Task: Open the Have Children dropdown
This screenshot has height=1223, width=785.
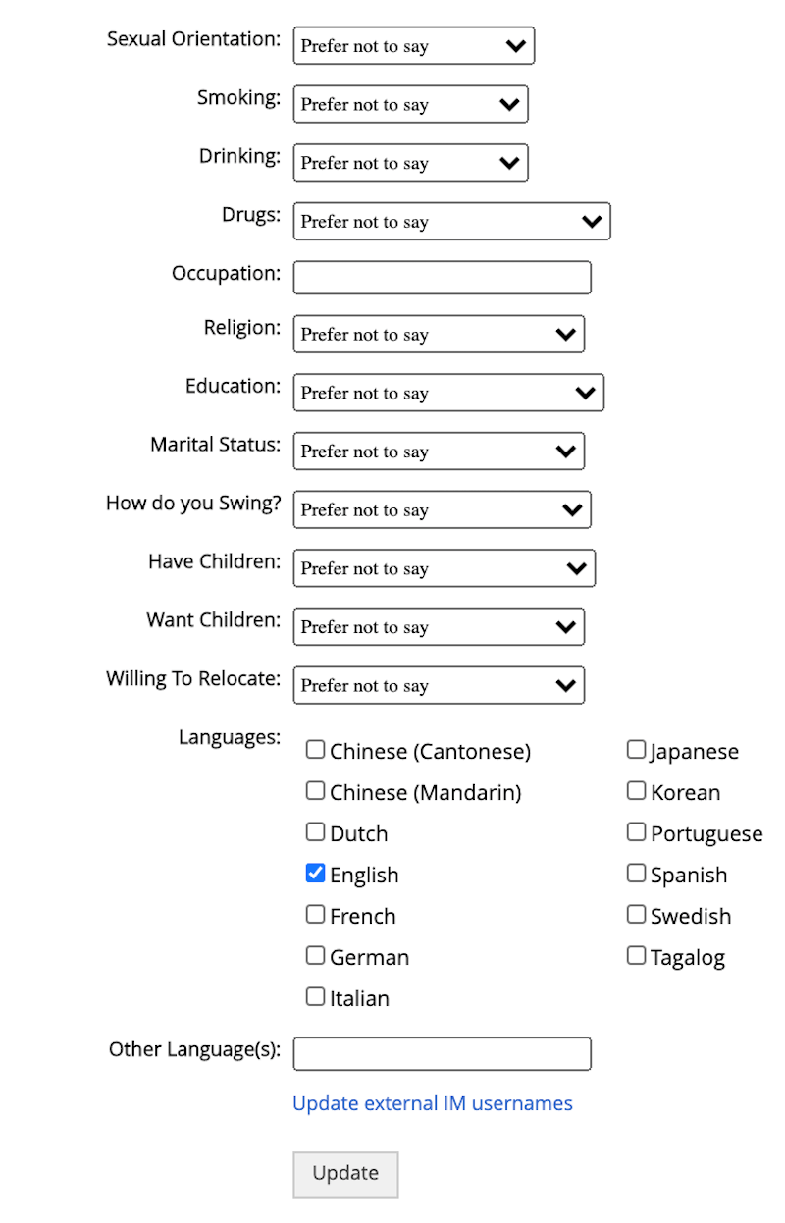Action: 444,568
